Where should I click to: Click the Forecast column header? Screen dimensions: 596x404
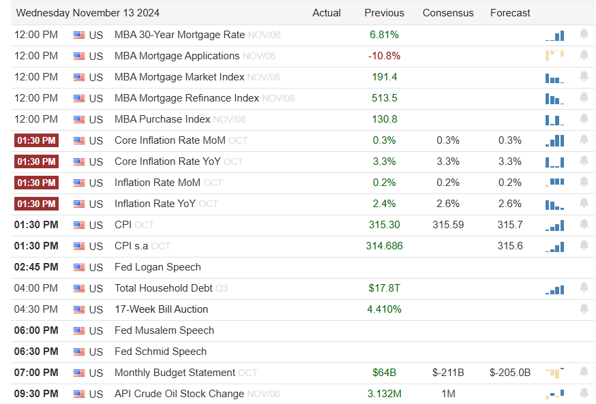tap(510, 13)
